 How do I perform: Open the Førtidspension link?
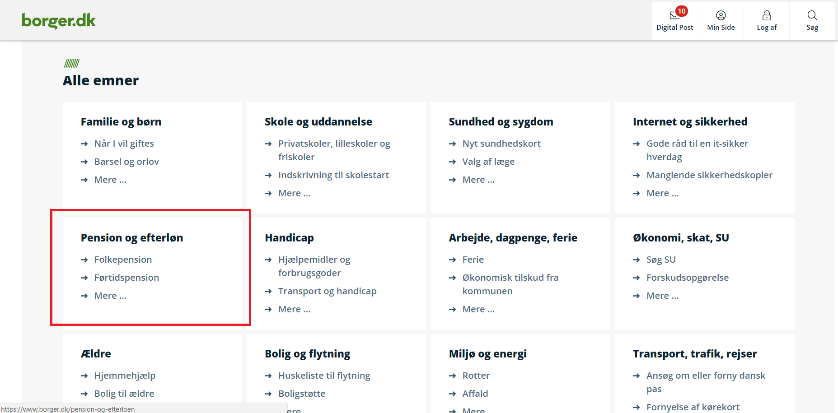coord(126,278)
